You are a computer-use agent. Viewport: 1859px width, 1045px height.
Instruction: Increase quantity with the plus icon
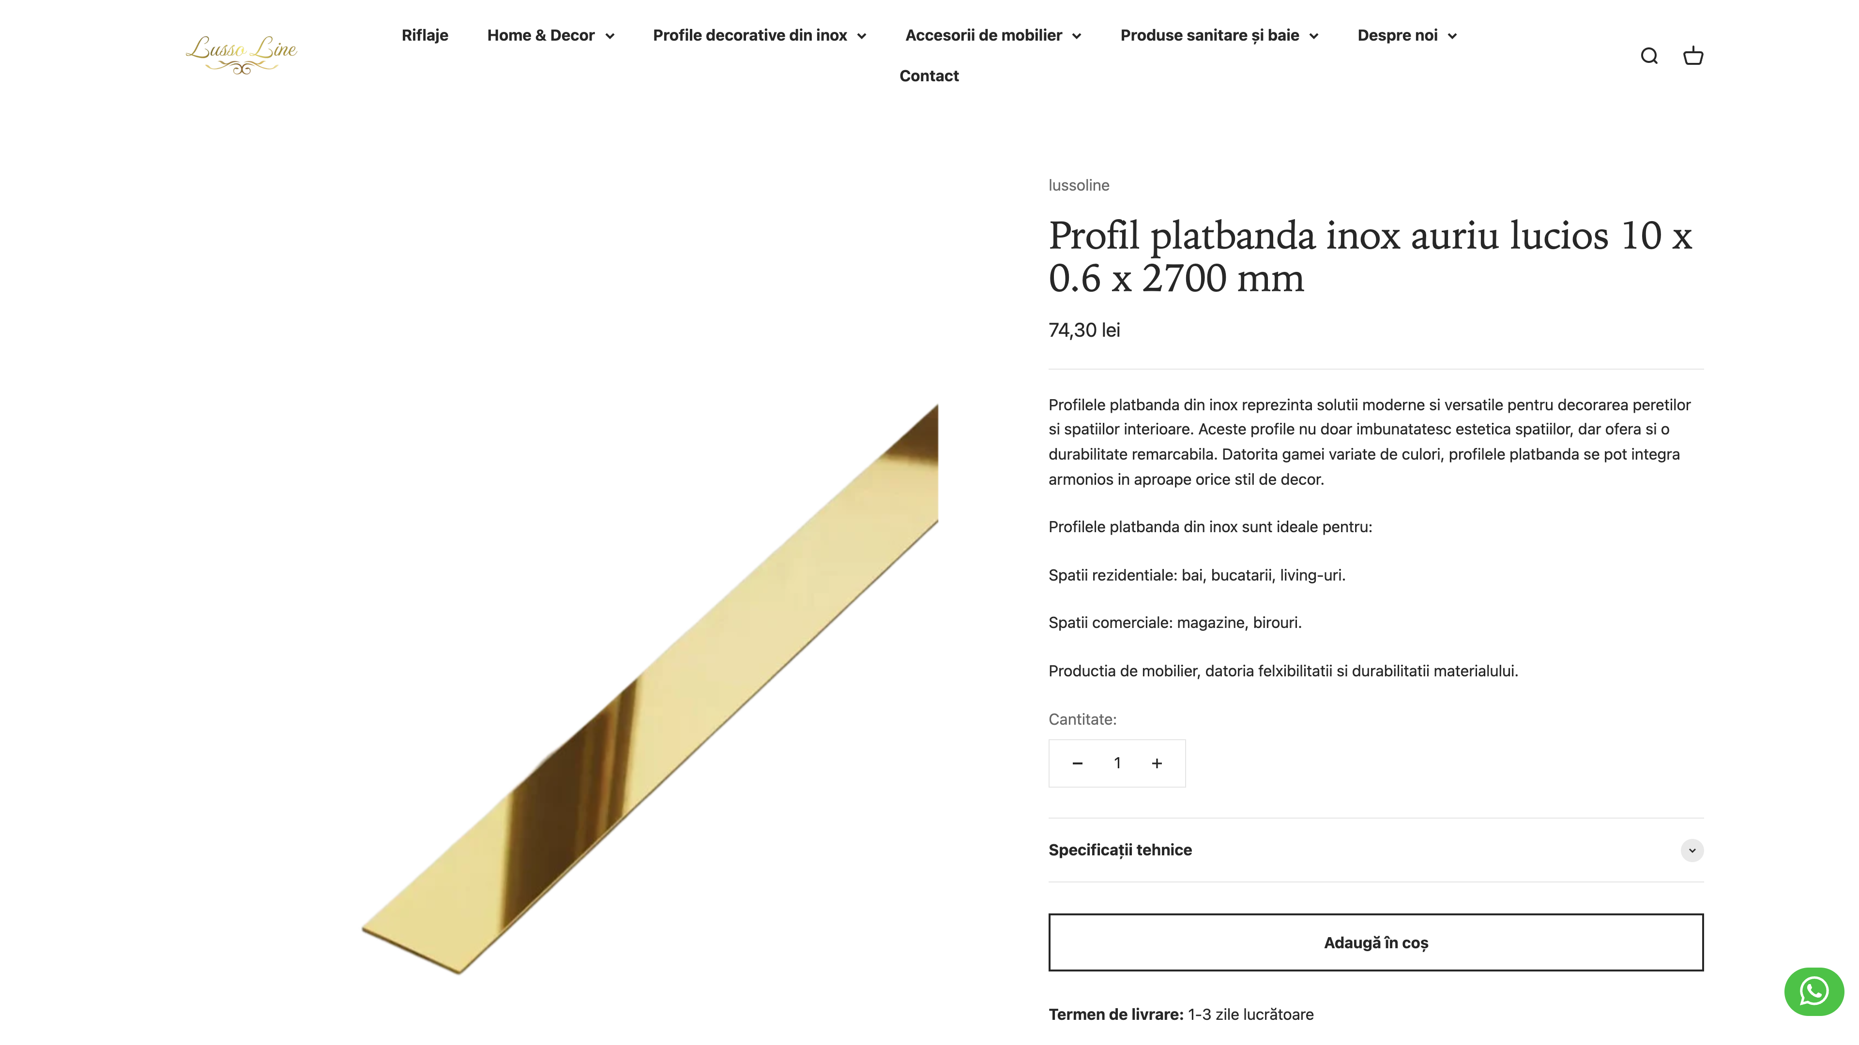click(x=1157, y=763)
